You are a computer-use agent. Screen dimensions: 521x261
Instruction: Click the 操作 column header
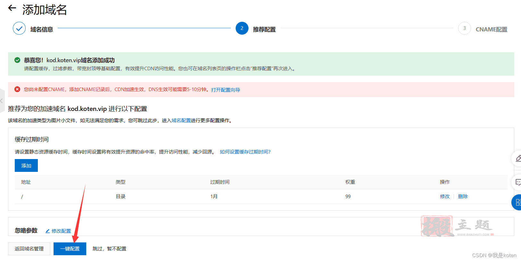point(445,182)
